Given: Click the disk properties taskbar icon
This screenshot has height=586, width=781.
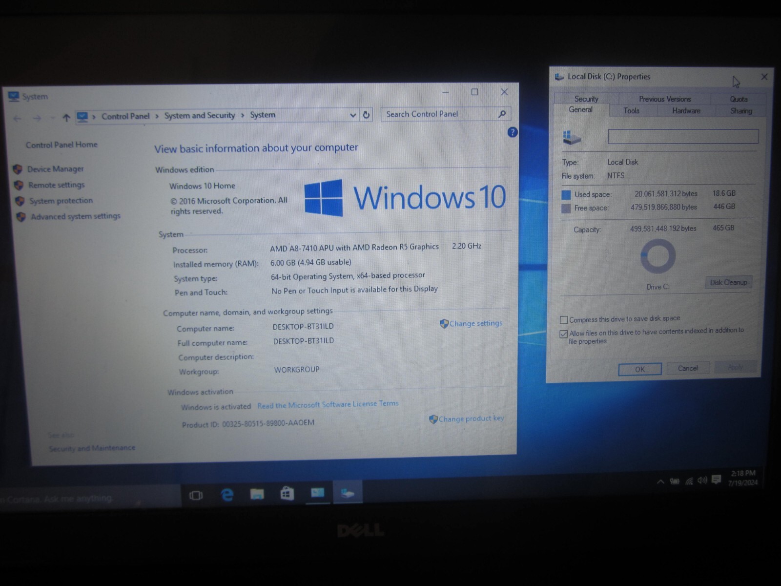Looking at the screenshot, I should (x=348, y=492).
